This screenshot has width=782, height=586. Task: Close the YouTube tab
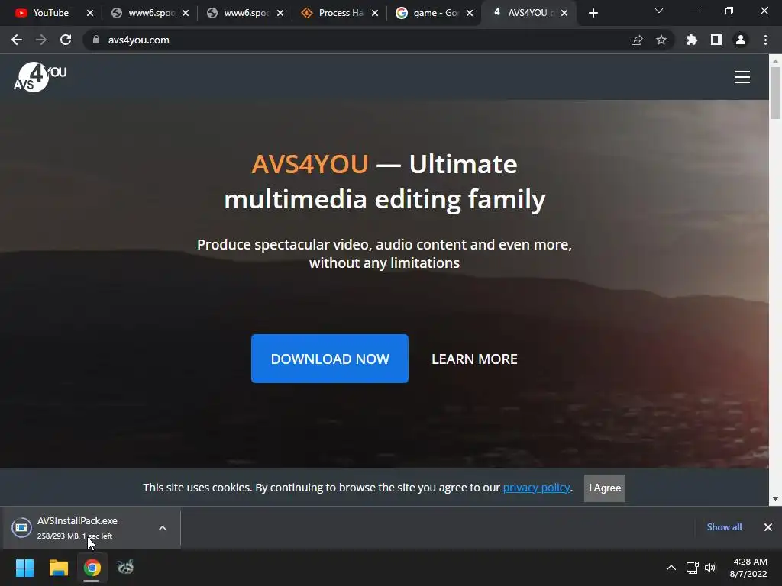coord(90,13)
